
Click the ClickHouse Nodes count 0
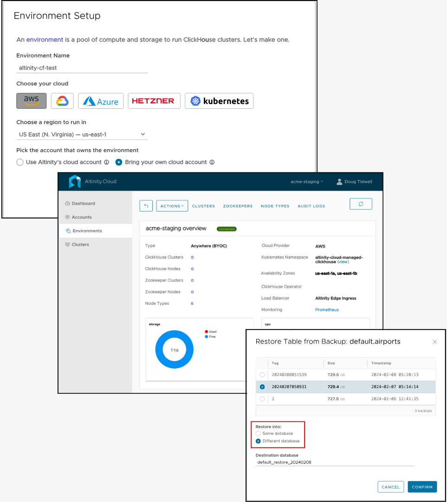pos(192,269)
